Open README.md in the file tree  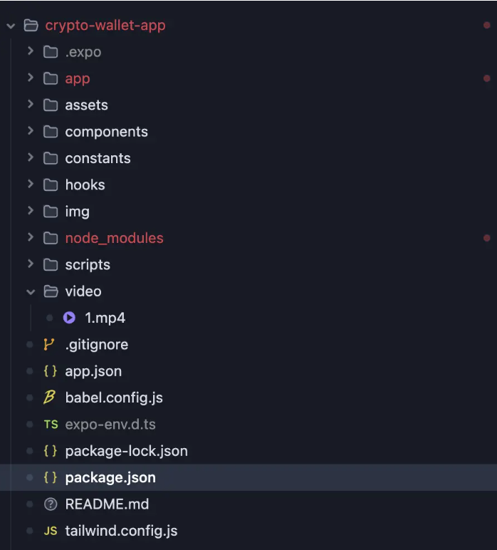click(248, 504)
